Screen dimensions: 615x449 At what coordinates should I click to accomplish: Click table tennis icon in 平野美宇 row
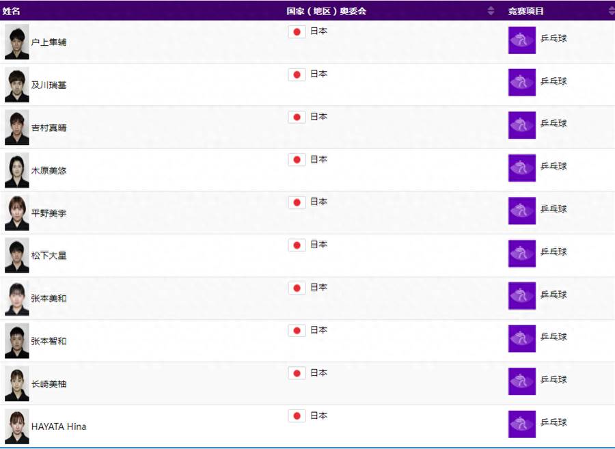(522, 210)
